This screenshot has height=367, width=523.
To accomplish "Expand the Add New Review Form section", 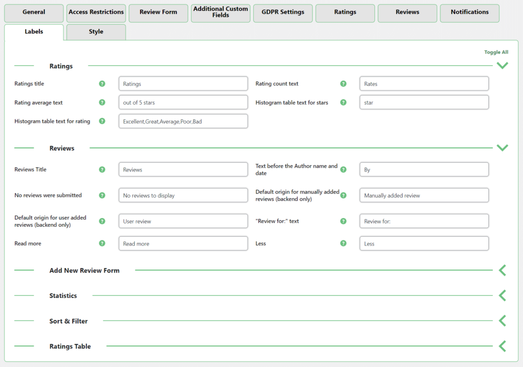I will (502, 270).
